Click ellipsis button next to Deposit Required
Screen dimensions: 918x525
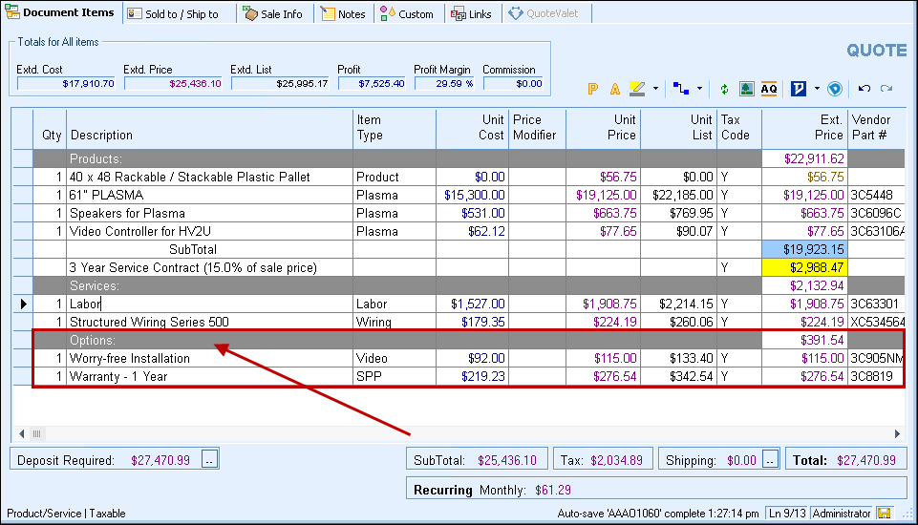pyautogui.click(x=211, y=460)
